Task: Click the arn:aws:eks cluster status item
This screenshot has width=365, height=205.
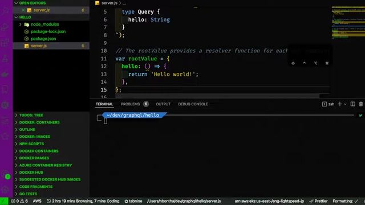Action: pos(269,201)
